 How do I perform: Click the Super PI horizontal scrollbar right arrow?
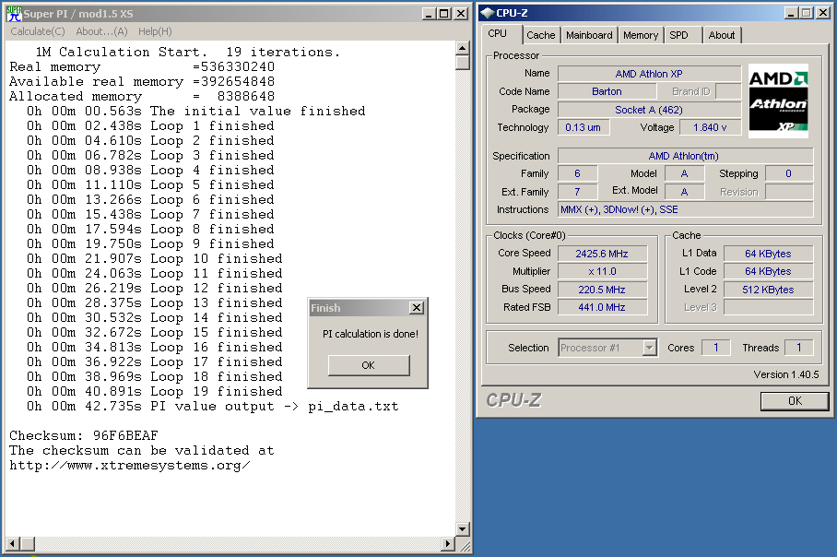coord(448,544)
